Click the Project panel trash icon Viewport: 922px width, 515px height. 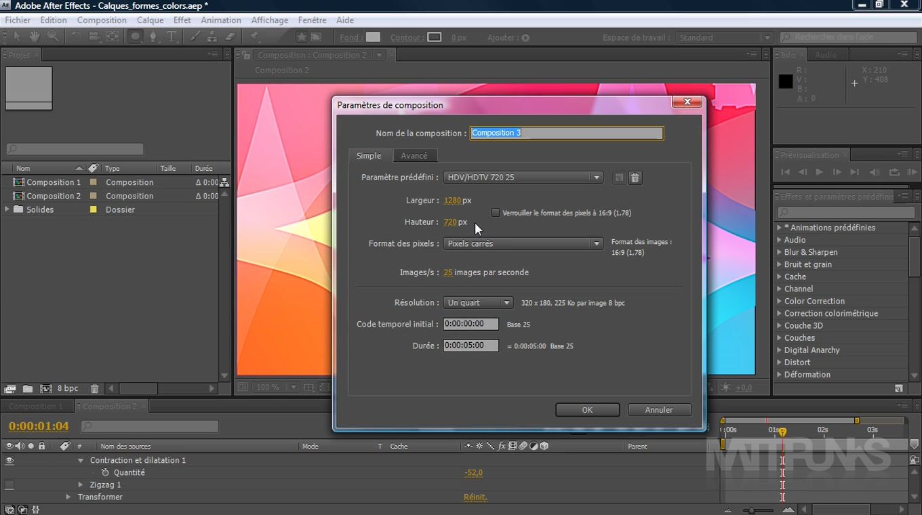(x=95, y=388)
